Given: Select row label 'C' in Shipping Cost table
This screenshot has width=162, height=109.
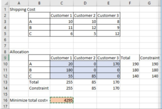Looking at the screenshot, I should click(39, 33).
